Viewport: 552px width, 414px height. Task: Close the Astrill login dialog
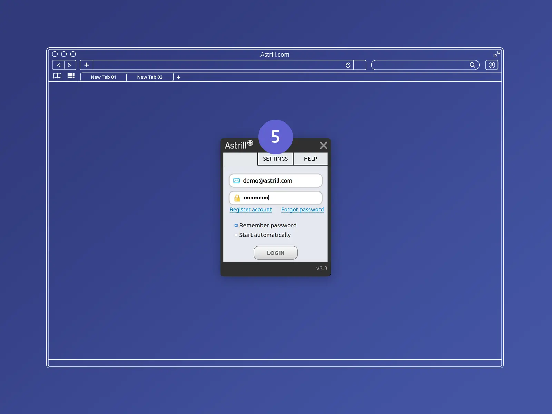[x=323, y=145]
